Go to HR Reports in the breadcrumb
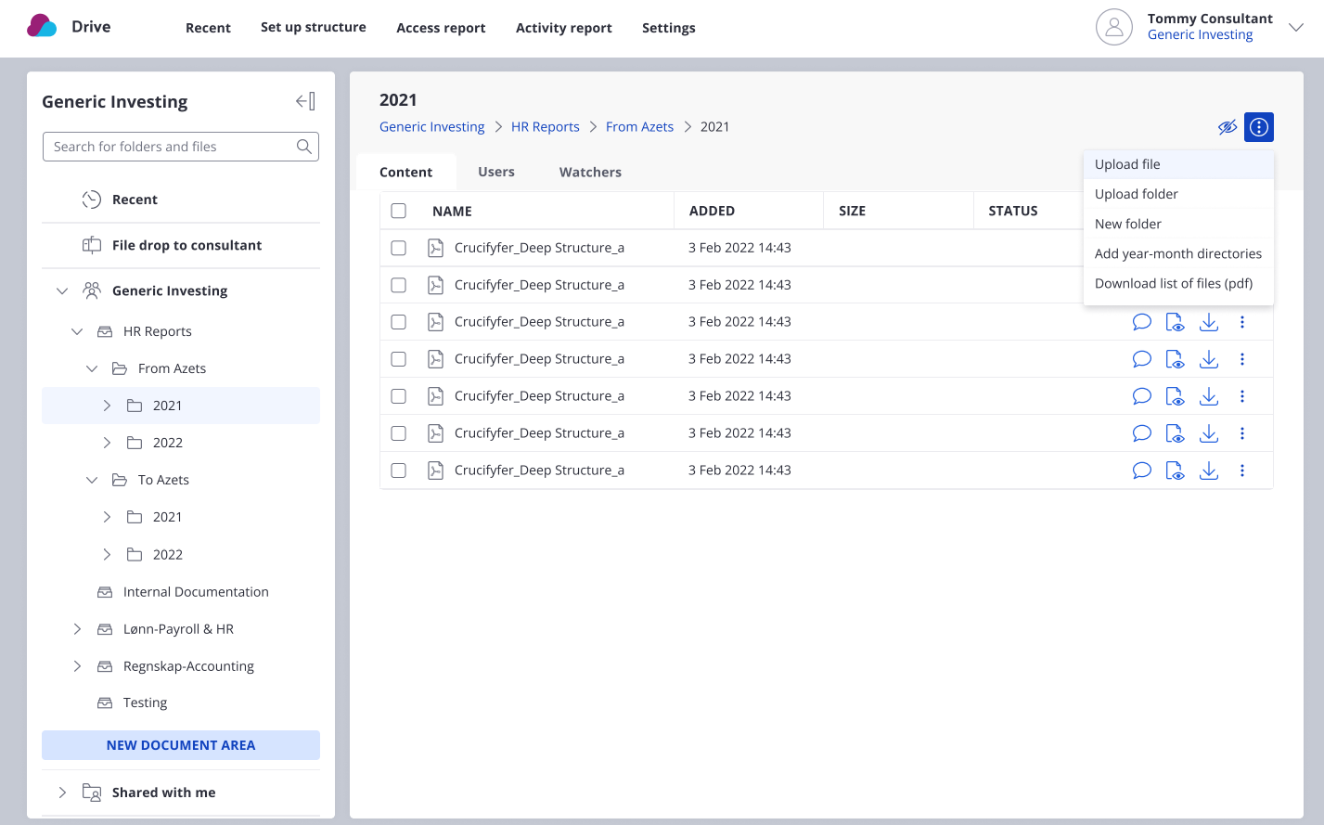 pyautogui.click(x=546, y=127)
